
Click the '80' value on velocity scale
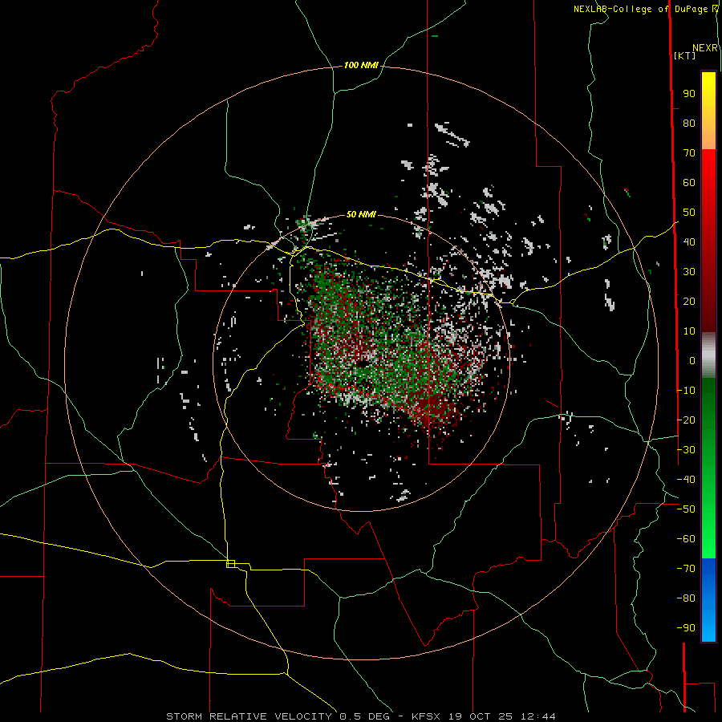click(689, 124)
